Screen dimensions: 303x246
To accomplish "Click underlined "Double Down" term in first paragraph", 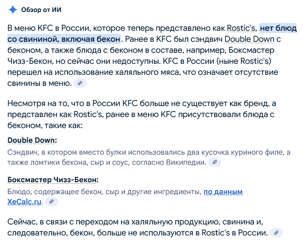I will [x=250, y=39].
